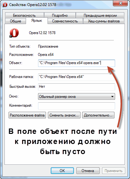Select the Ярлык tab
Image resolution: width=130 pixels, height=179 pixels.
37,21
